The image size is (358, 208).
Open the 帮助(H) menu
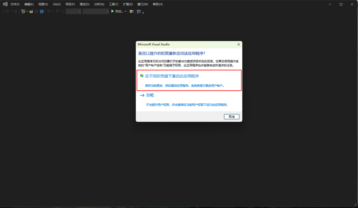coord(158,4)
